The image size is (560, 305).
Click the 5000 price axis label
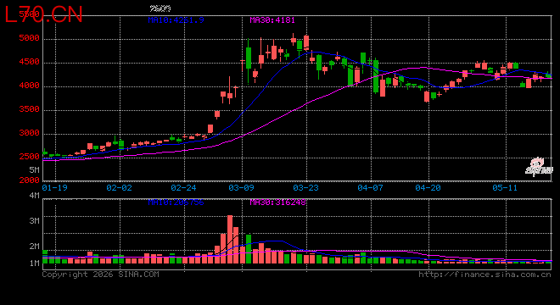pyautogui.click(x=30, y=38)
